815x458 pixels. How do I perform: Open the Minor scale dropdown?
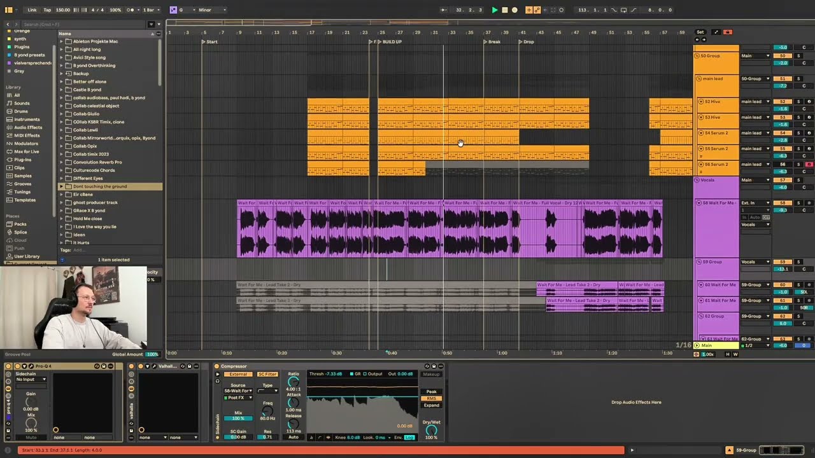coord(213,10)
